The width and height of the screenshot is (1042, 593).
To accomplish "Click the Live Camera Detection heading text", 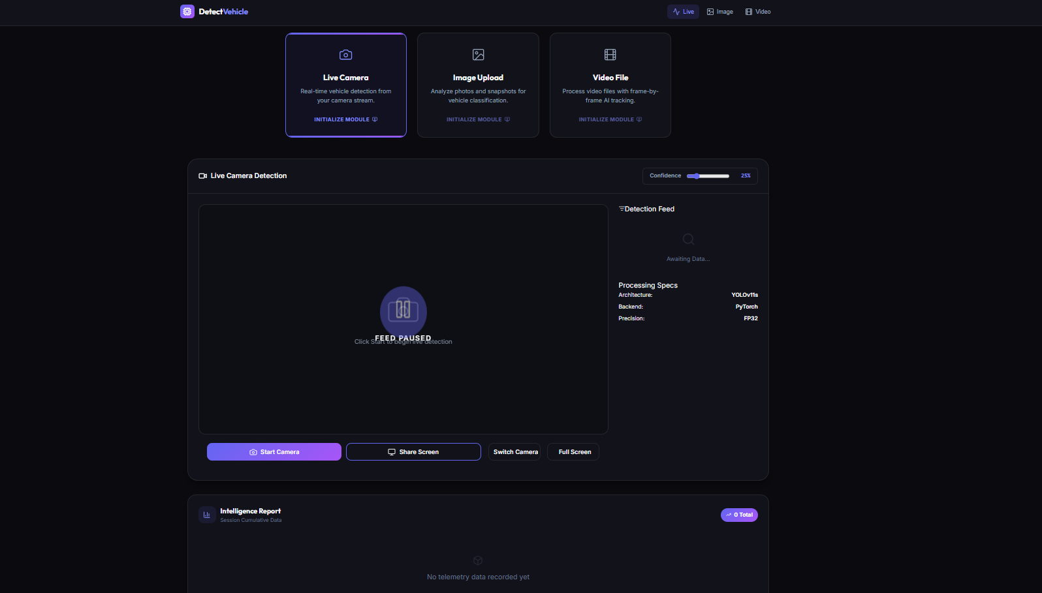I will [x=249, y=176].
